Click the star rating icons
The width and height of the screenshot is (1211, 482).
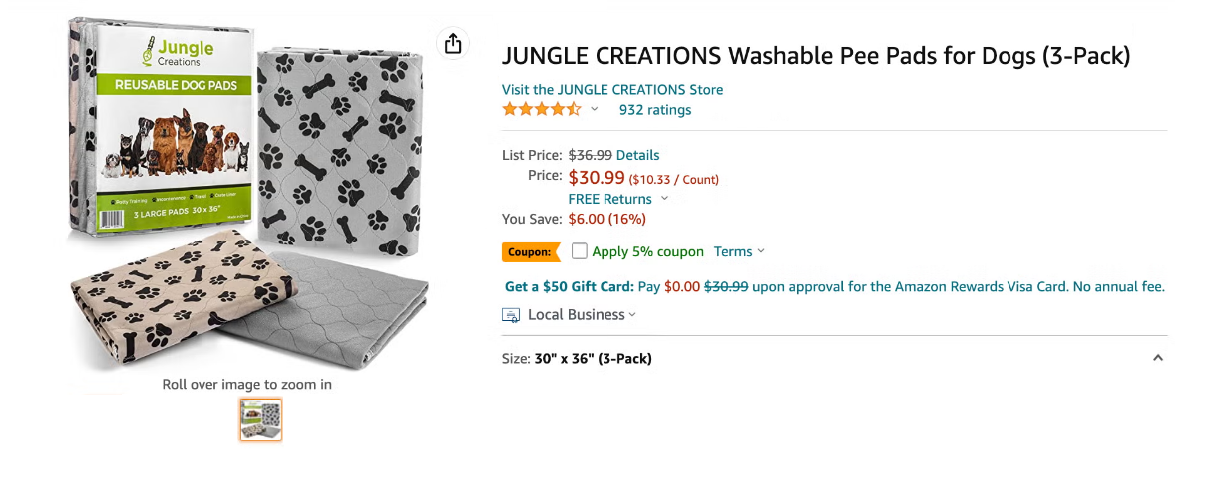541,110
